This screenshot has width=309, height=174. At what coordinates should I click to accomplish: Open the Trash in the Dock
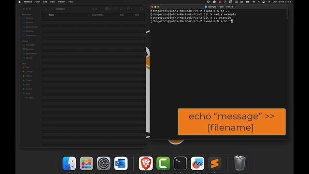pyautogui.click(x=239, y=163)
